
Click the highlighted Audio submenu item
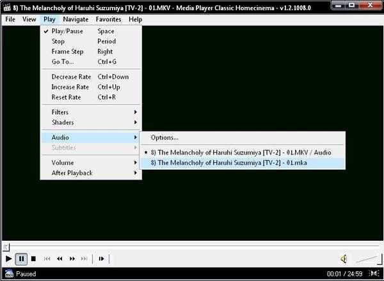(x=91, y=137)
